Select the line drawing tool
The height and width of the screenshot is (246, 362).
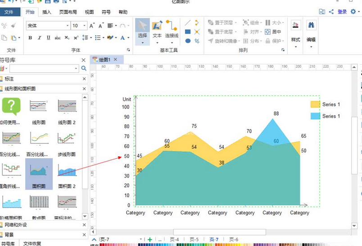(x=188, y=23)
